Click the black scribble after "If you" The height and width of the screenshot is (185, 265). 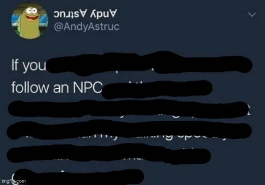click(150, 63)
